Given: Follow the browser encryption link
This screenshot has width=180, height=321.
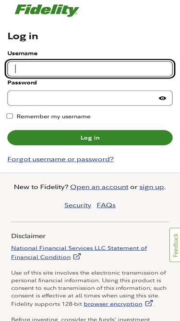Looking at the screenshot, I should click(x=113, y=304).
